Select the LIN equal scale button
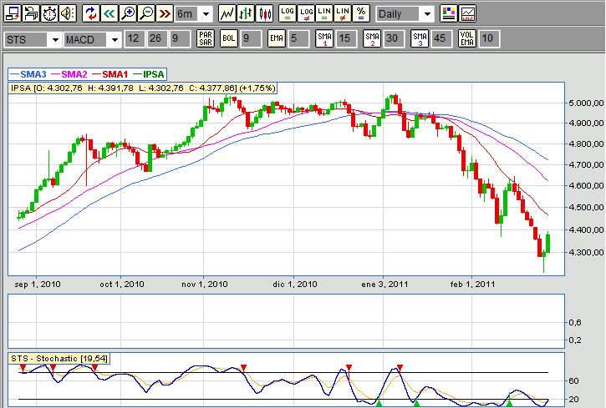The width and height of the screenshot is (606, 408). (x=324, y=14)
